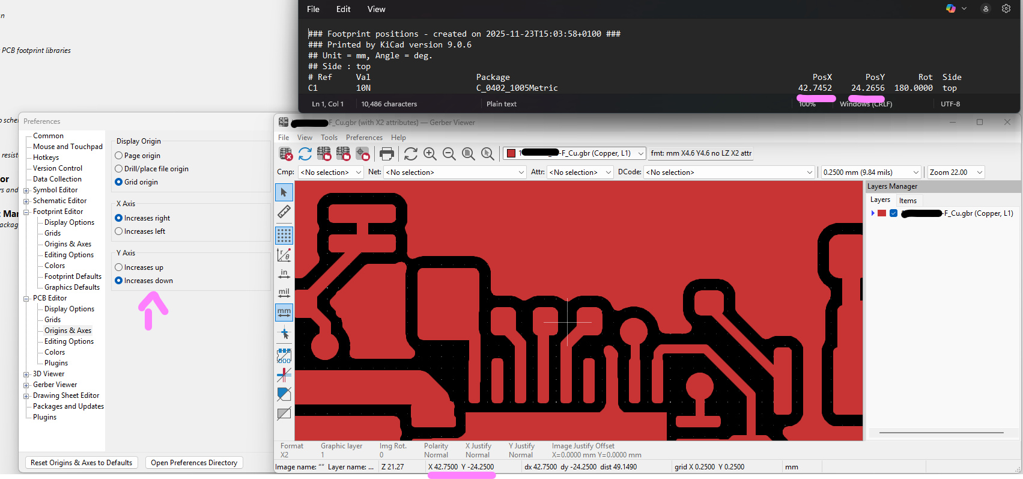Select Y Axis Increases up option
1023x479 pixels.
coord(119,267)
